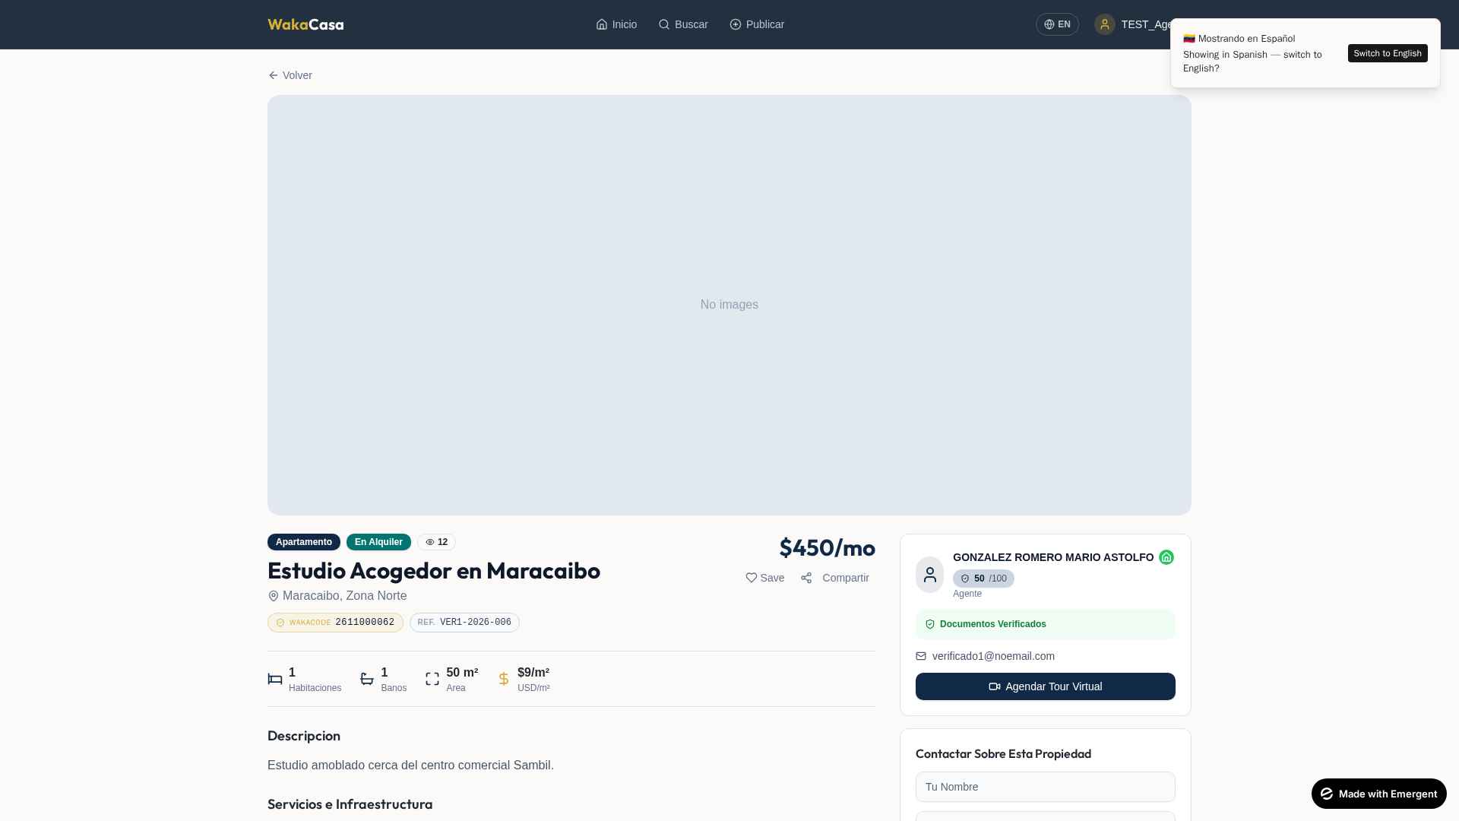This screenshot has width=1459, height=821.
Task: Click the bed icon for Habitaciones
Action: (275, 679)
